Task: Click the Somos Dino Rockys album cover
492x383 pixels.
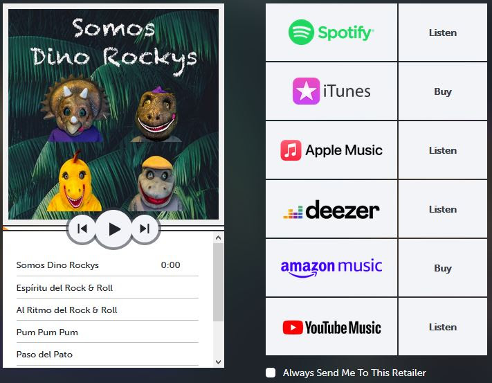Action: (113, 114)
